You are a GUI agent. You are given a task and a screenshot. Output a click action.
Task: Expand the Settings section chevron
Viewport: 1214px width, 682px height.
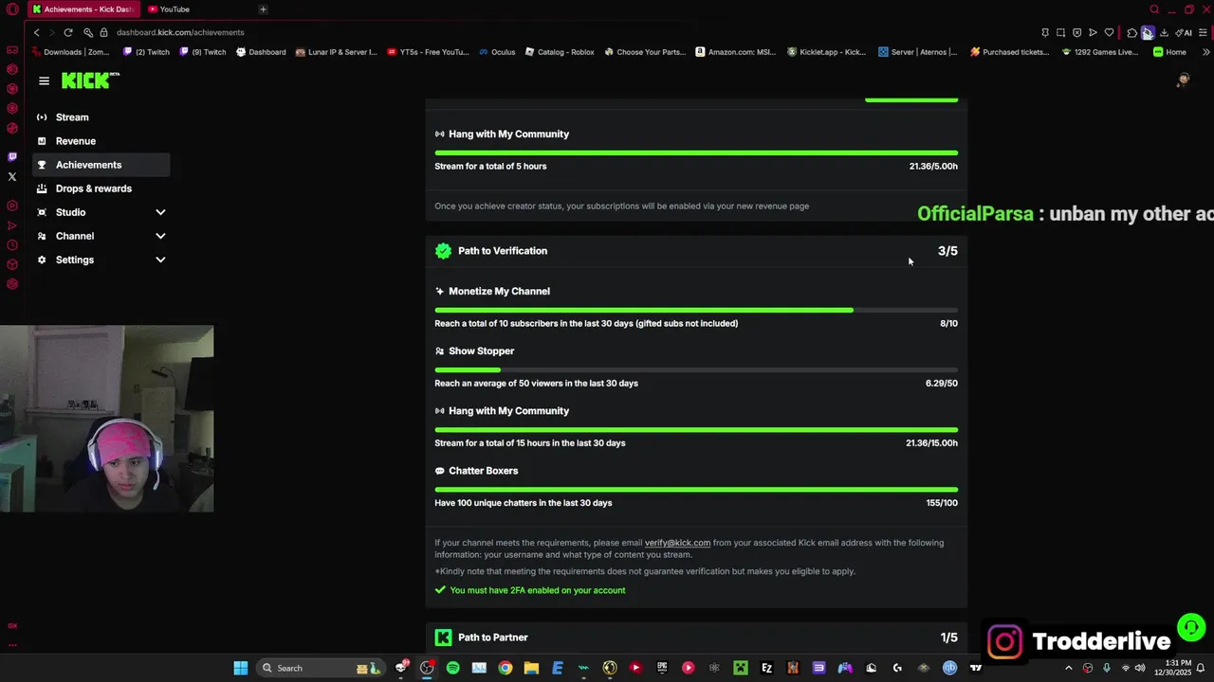tap(160, 260)
